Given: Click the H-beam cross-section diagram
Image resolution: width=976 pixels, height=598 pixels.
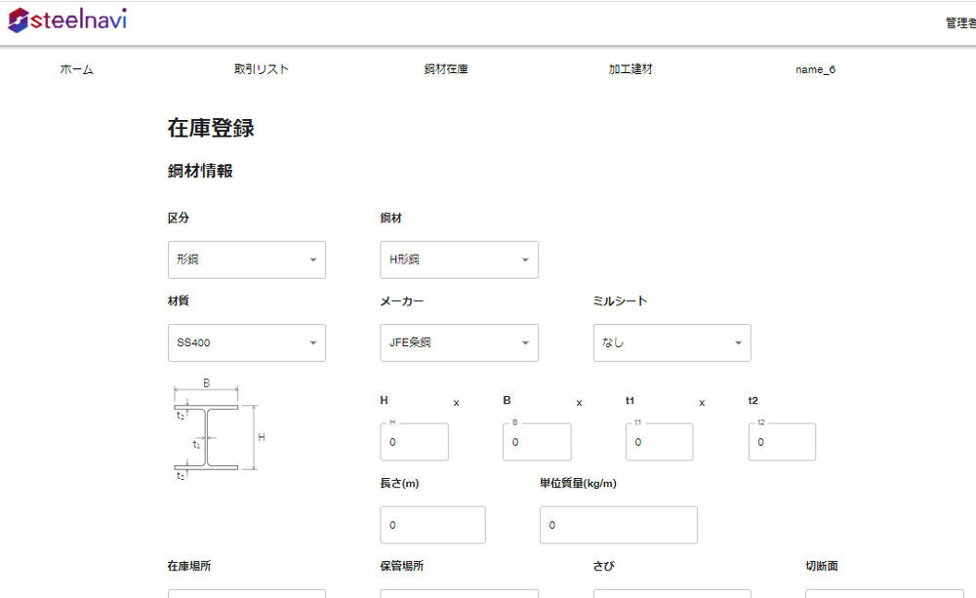Looking at the screenshot, I should 219,430.
